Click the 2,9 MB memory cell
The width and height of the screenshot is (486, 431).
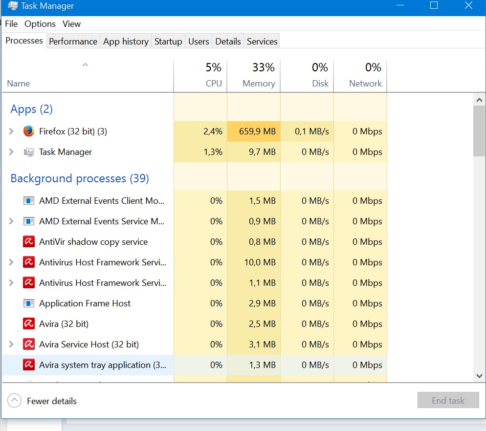[254, 303]
